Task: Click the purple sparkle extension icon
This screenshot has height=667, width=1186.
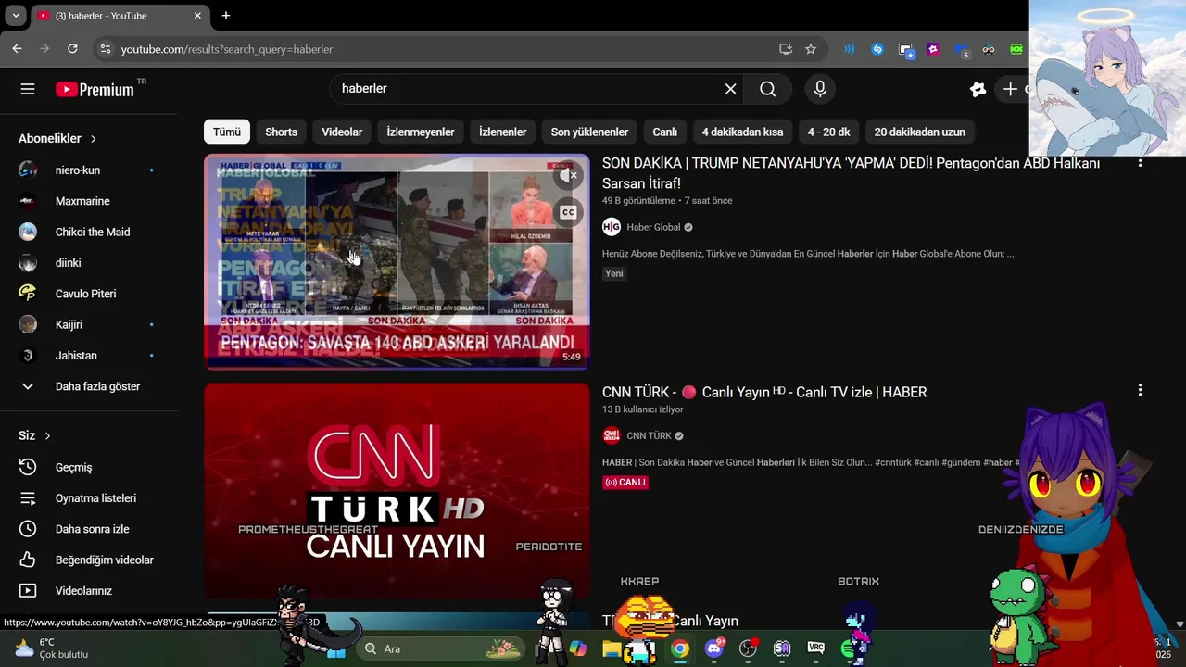Action: click(933, 49)
